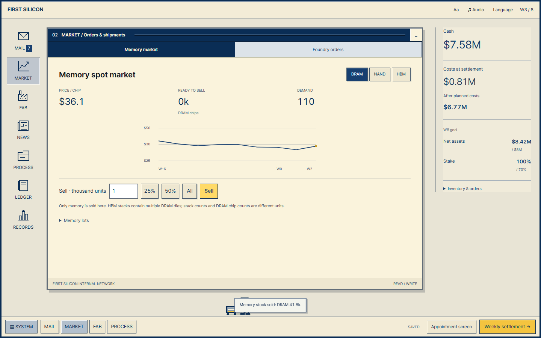
Task: Click the READ / WRITE status label
Action: (405, 284)
